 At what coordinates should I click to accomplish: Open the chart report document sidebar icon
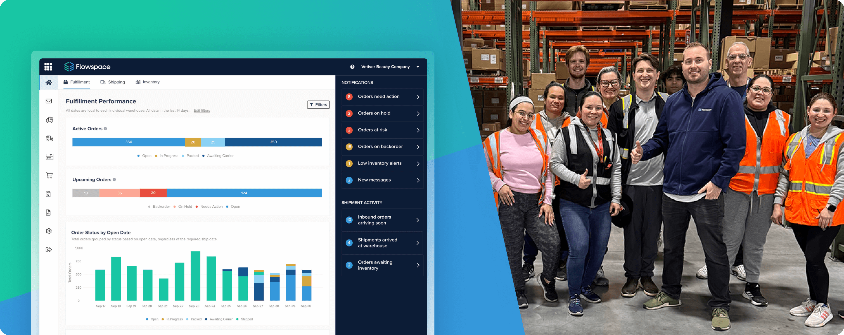pos(48,213)
